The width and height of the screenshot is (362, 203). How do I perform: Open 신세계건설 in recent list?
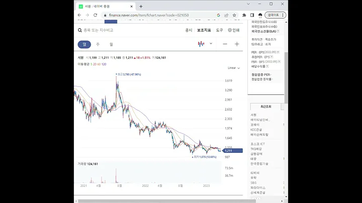tap(258, 192)
